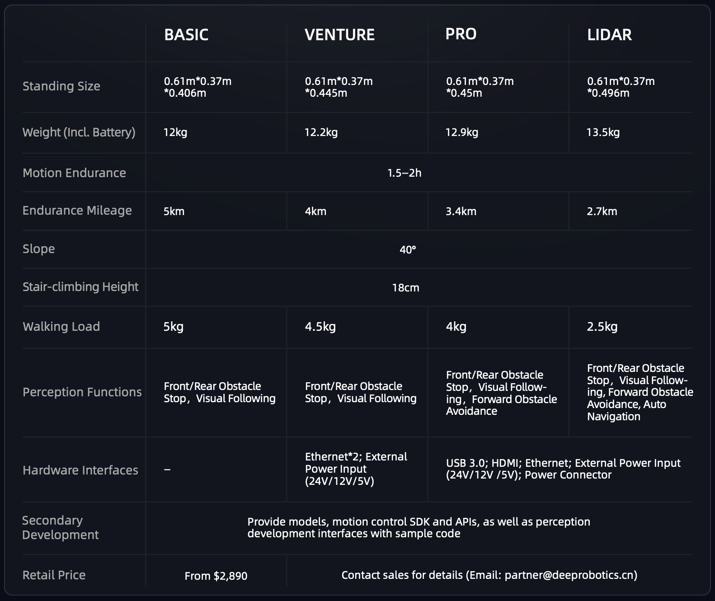
Task: Click the 1.5–2h endurance value
Action: point(404,173)
